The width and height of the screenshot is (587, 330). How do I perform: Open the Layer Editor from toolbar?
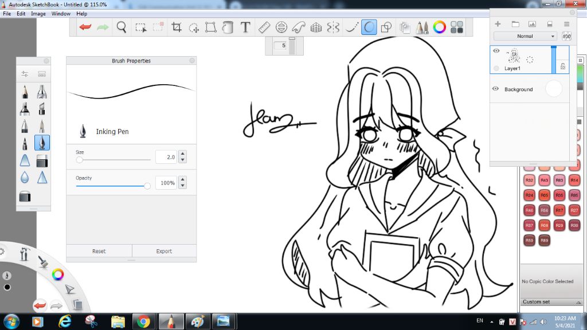405,27
